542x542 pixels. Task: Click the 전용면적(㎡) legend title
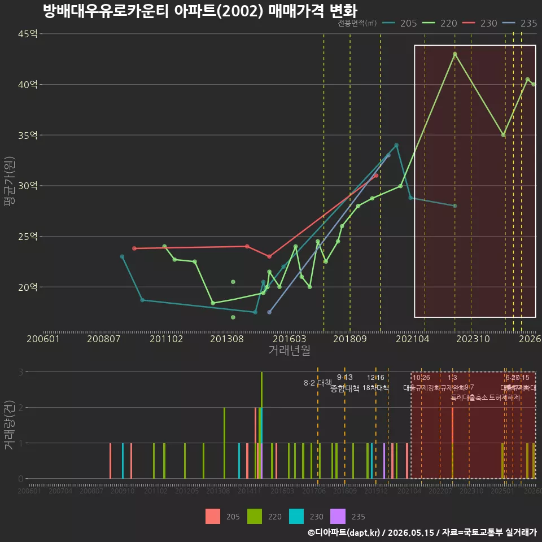[x=357, y=23]
